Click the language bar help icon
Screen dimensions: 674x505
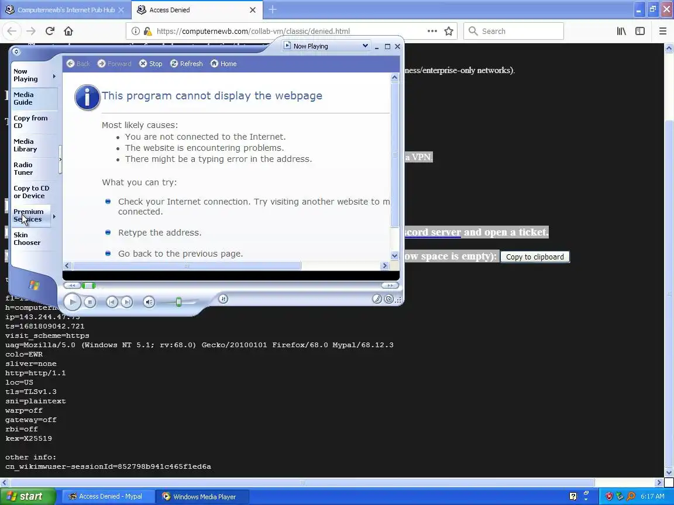tap(573, 496)
